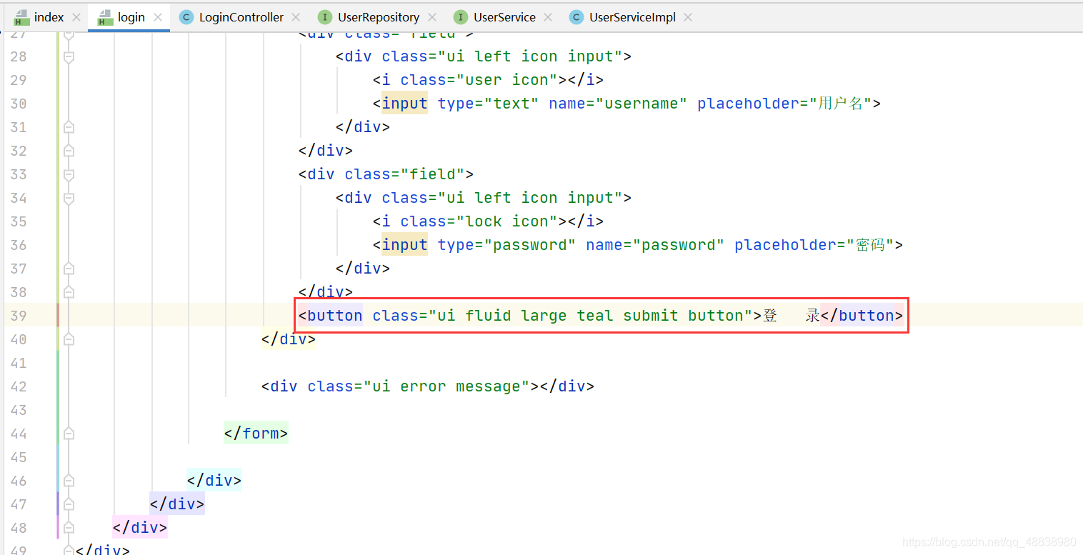Click the HTML file icon on login tab
The width and height of the screenshot is (1083, 555).
pos(105,17)
